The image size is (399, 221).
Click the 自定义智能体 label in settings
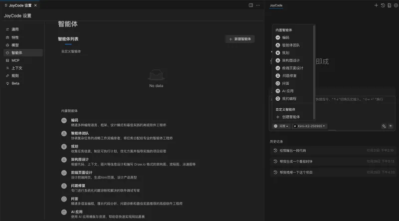click(71, 51)
